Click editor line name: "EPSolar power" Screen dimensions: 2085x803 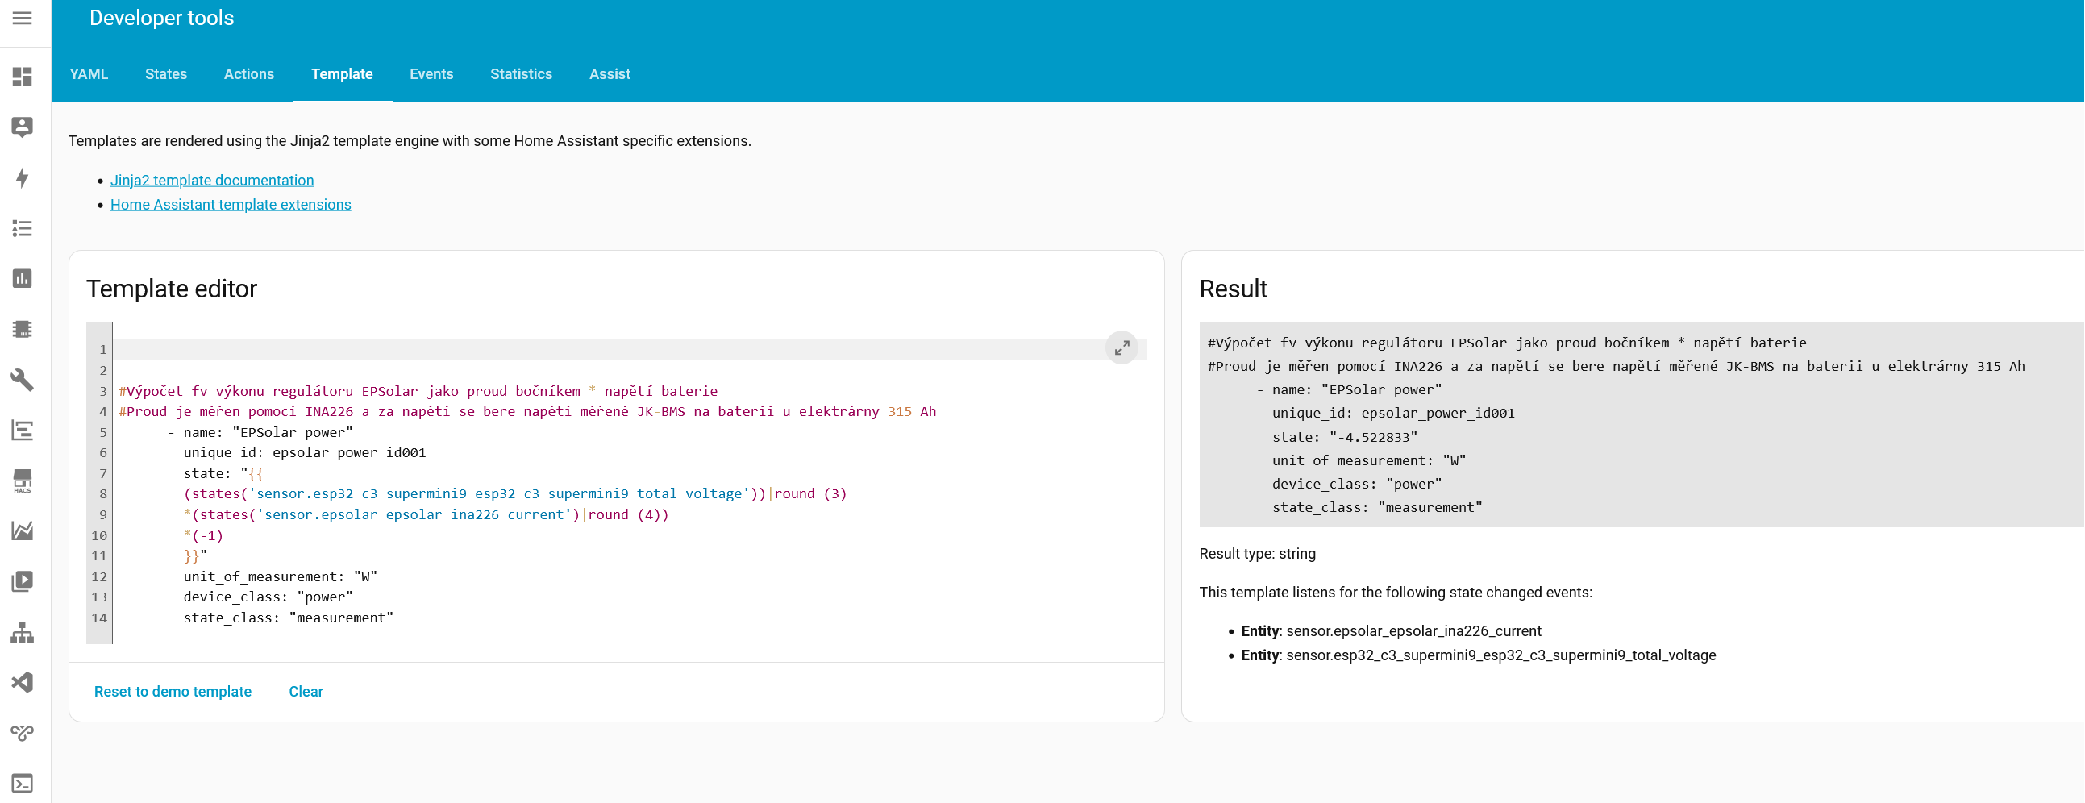pyautogui.click(x=260, y=432)
